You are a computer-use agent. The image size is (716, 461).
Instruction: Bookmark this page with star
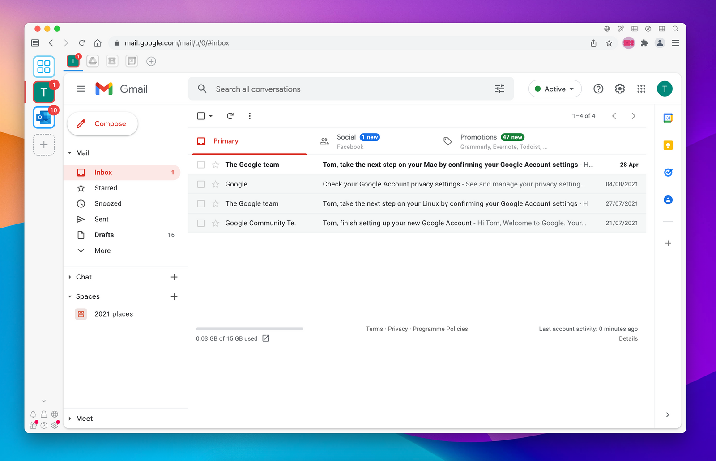pyautogui.click(x=609, y=43)
